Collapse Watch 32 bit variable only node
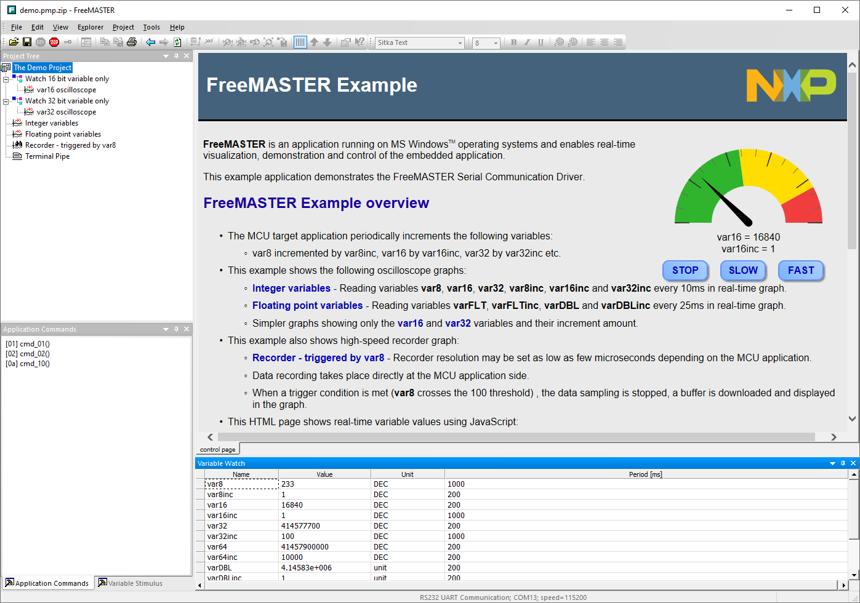The width and height of the screenshot is (860, 603). click(x=6, y=101)
